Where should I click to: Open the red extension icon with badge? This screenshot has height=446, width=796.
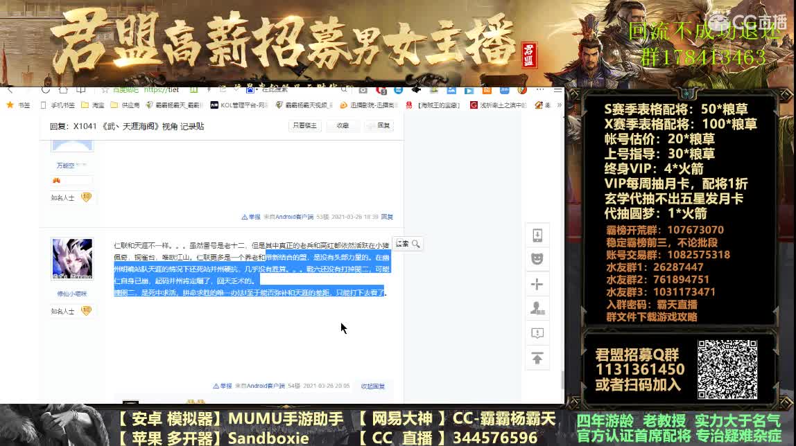coord(381,90)
